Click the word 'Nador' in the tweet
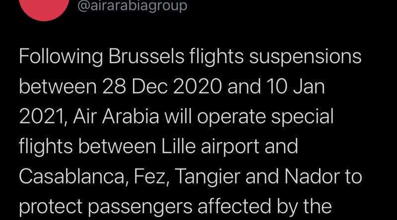Viewport: 397px width, 220px height. point(312,176)
